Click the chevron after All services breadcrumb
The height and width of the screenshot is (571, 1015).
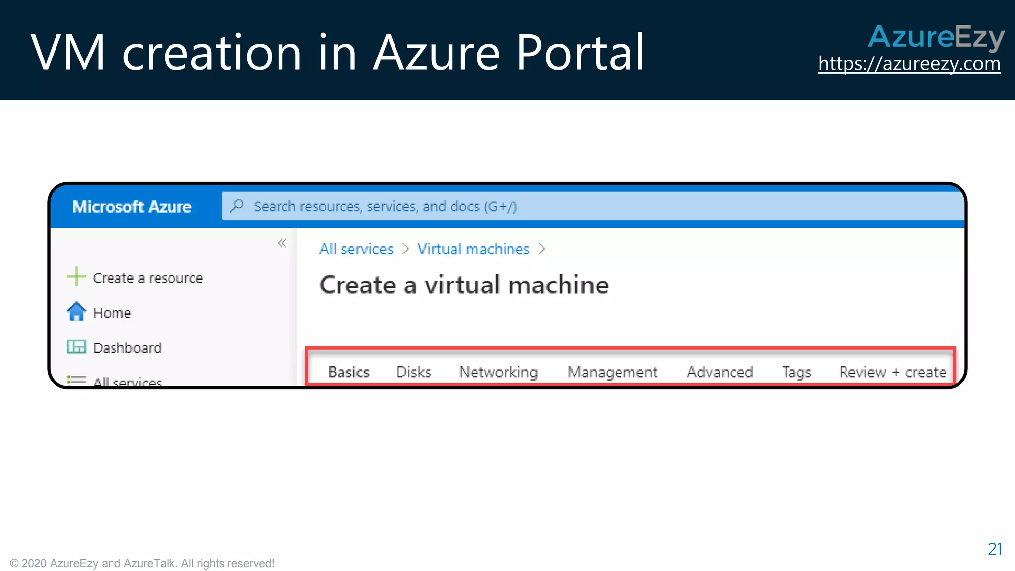tap(405, 249)
